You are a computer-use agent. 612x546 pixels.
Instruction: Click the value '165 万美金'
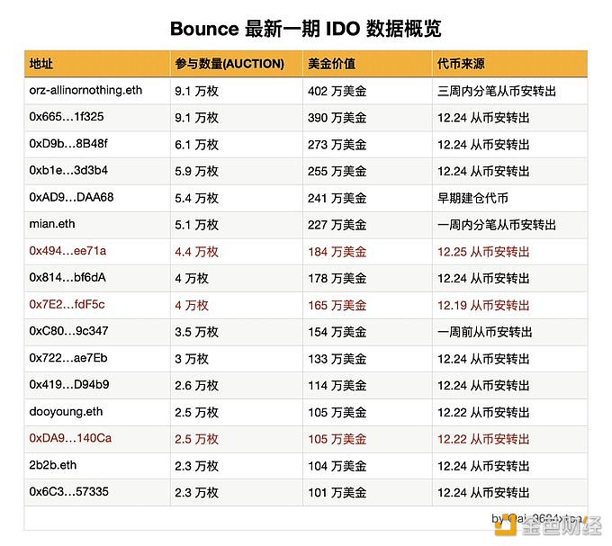(x=337, y=305)
